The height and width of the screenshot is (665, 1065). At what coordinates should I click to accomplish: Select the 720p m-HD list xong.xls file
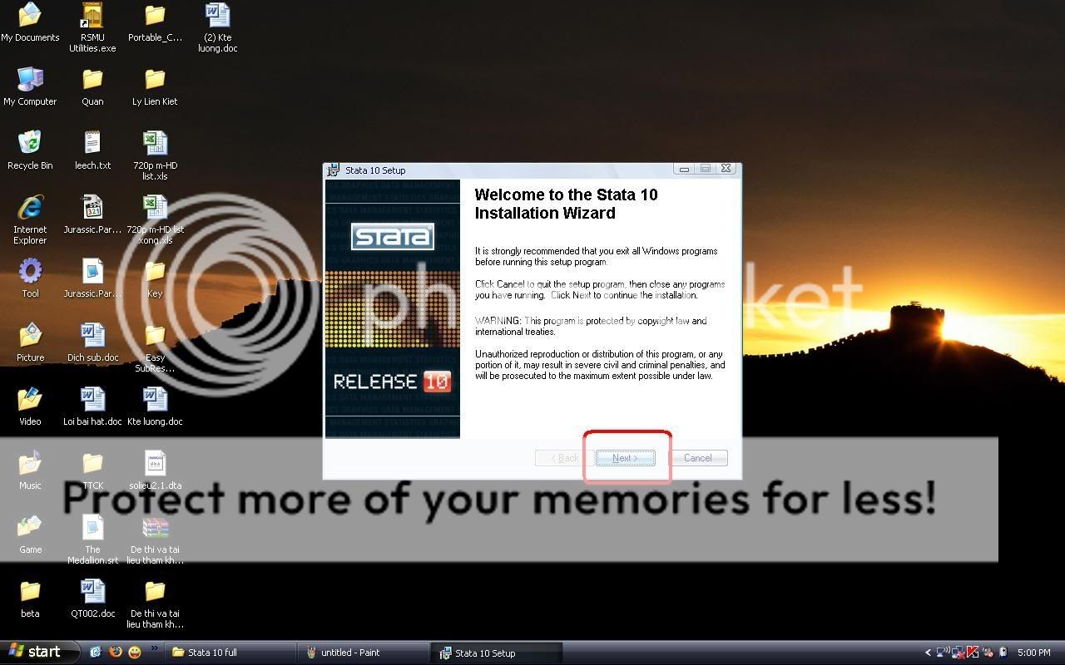coord(155,219)
